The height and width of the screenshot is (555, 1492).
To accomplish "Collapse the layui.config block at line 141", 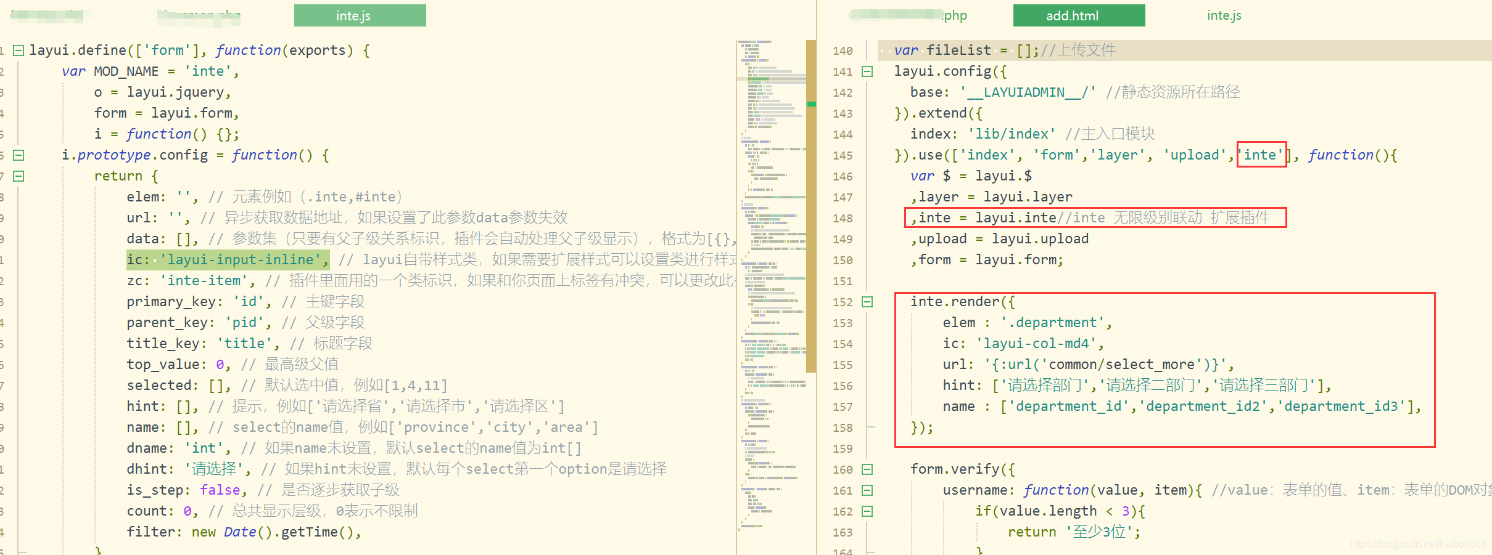I will 868,71.
